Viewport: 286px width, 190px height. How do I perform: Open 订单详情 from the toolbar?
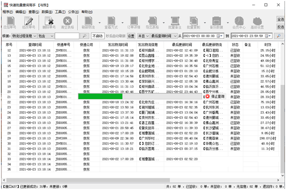coord(134,23)
